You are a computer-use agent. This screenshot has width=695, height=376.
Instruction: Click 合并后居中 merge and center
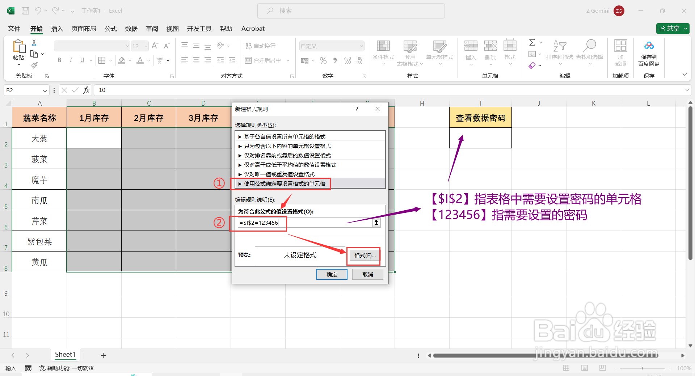[263, 60]
